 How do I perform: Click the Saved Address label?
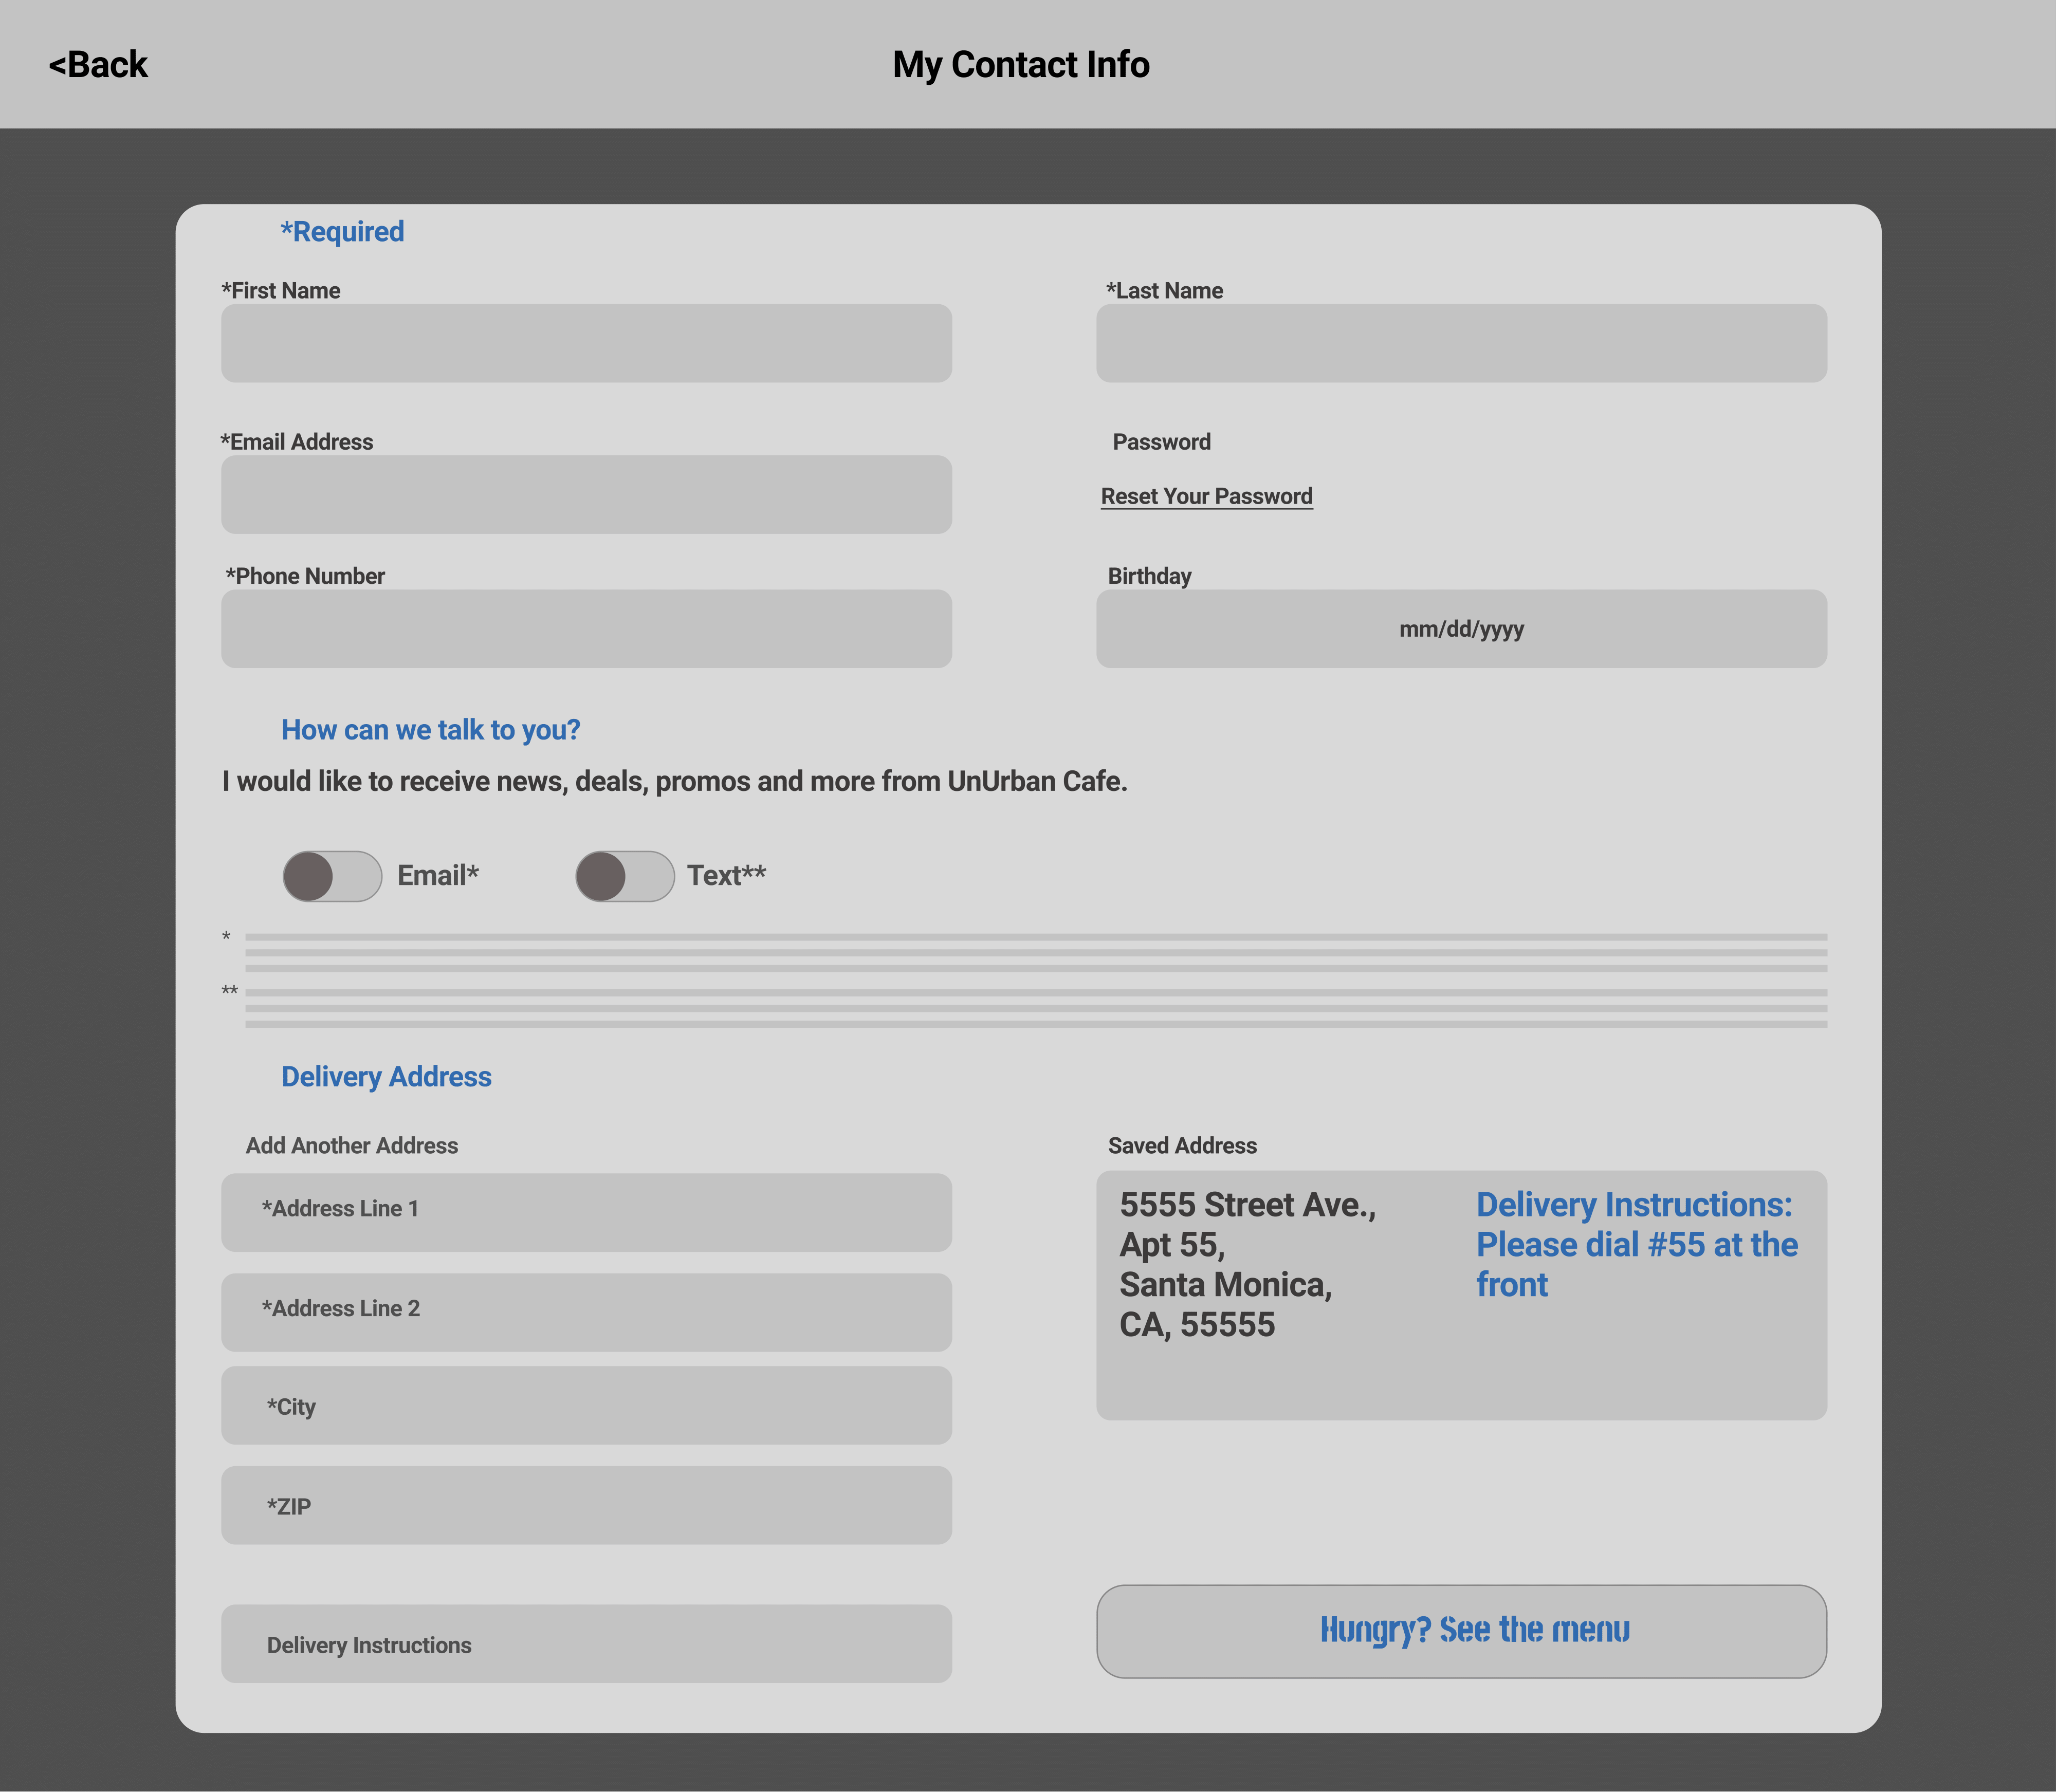point(1182,1145)
